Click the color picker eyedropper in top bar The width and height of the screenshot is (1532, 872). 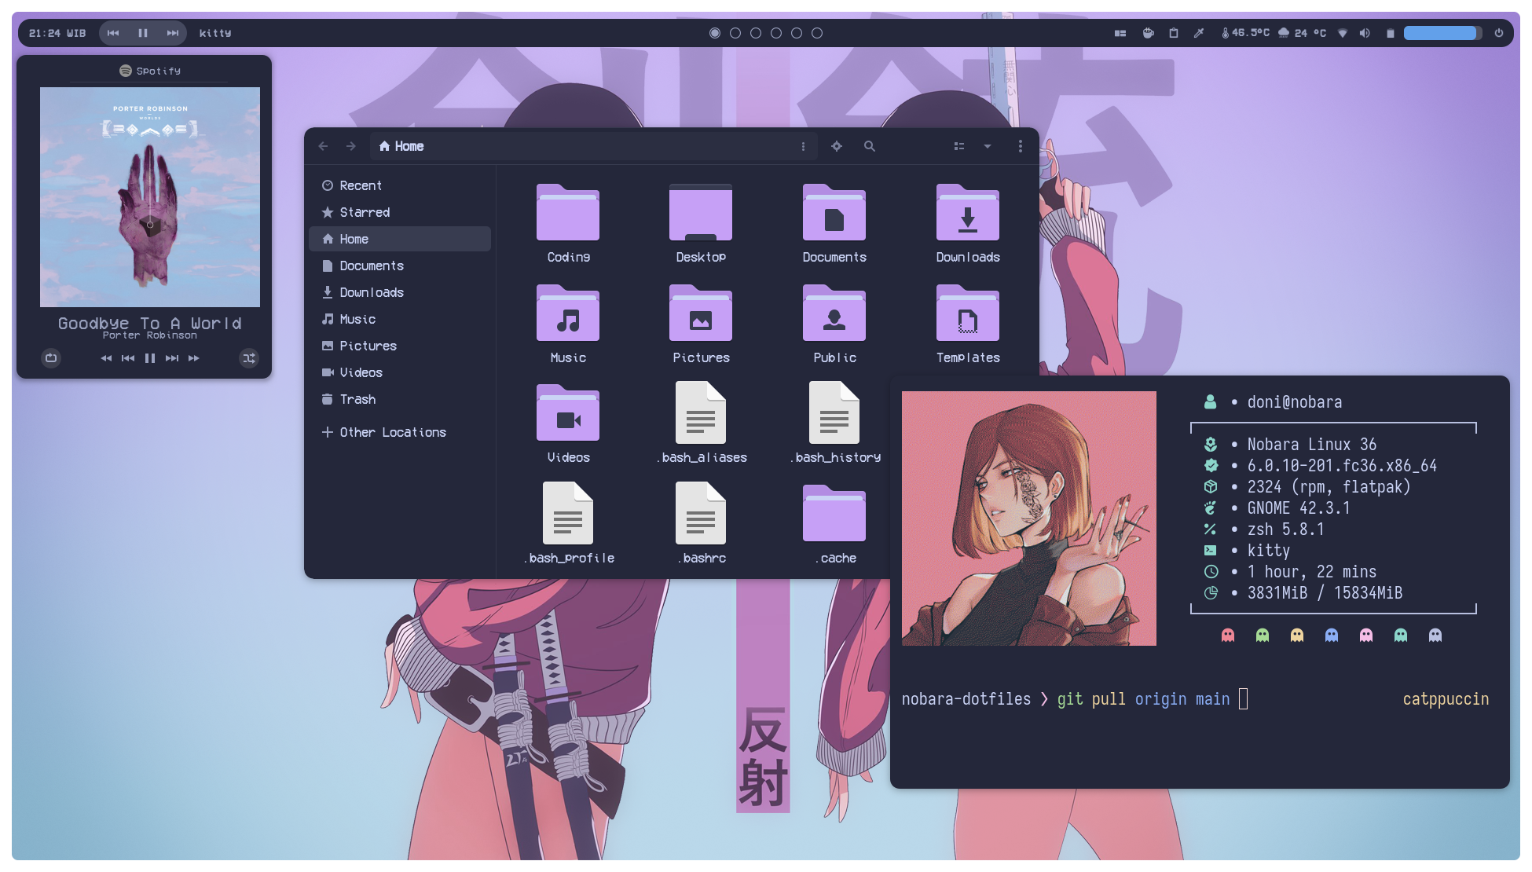coord(1199,33)
